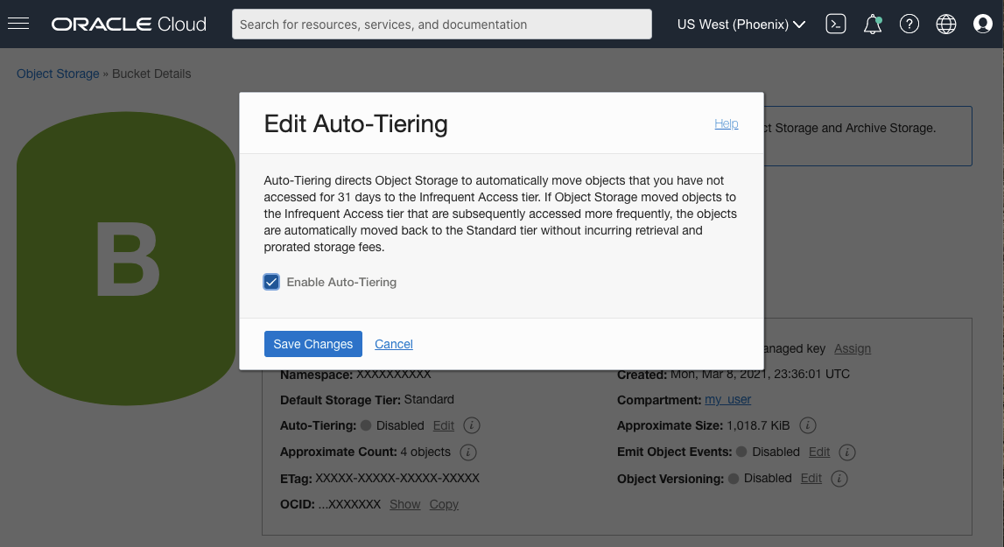Open the hamburger navigation menu
Image resolution: width=1004 pixels, height=547 pixels.
click(18, 24)
